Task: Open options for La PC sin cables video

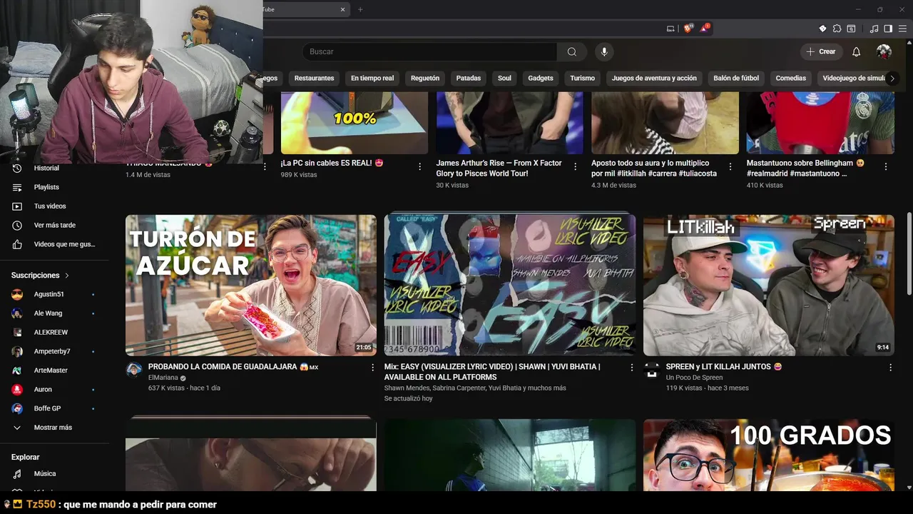Action: pos(420,166)
